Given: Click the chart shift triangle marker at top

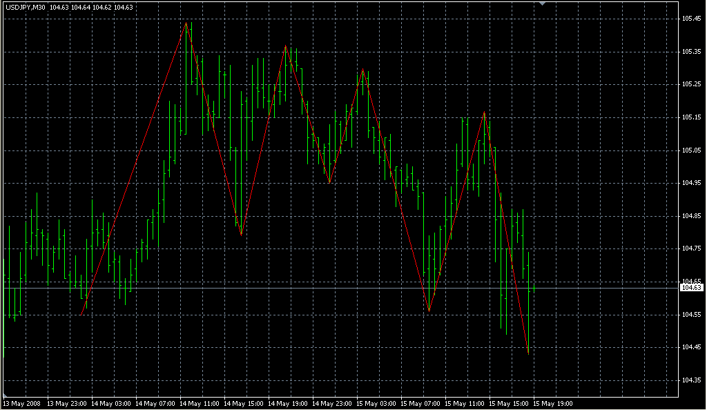Looking at the screenshot, I should click(x=543, y=4).
